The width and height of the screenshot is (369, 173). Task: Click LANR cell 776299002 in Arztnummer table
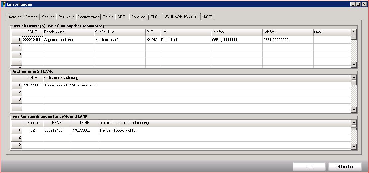click(32, 85)
